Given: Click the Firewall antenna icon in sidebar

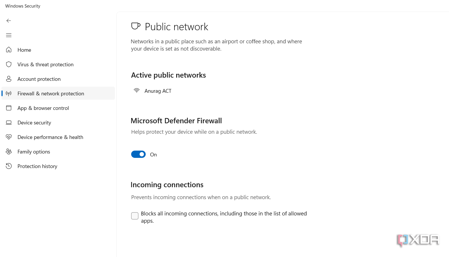Looking at the screenshot, I should [x=9, y=93].
